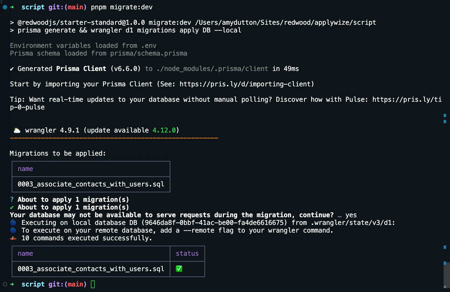Click the question mark before 'About to apply'

pos(12,200)
